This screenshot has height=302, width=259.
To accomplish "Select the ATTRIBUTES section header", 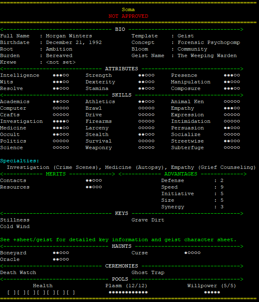I will pos(121,69).
